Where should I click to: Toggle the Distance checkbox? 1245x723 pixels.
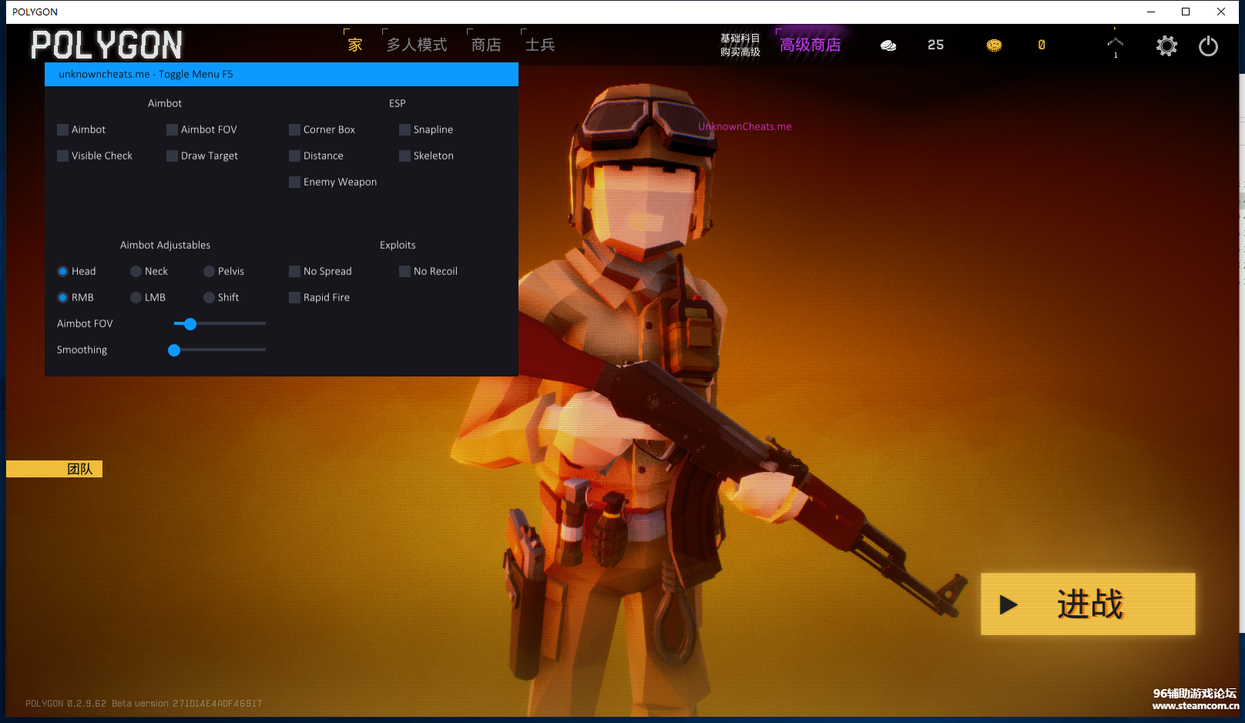point(294,156)
